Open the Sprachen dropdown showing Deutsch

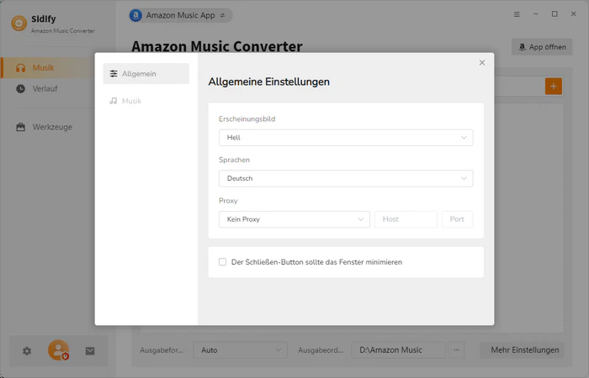[x=345, y=178]
